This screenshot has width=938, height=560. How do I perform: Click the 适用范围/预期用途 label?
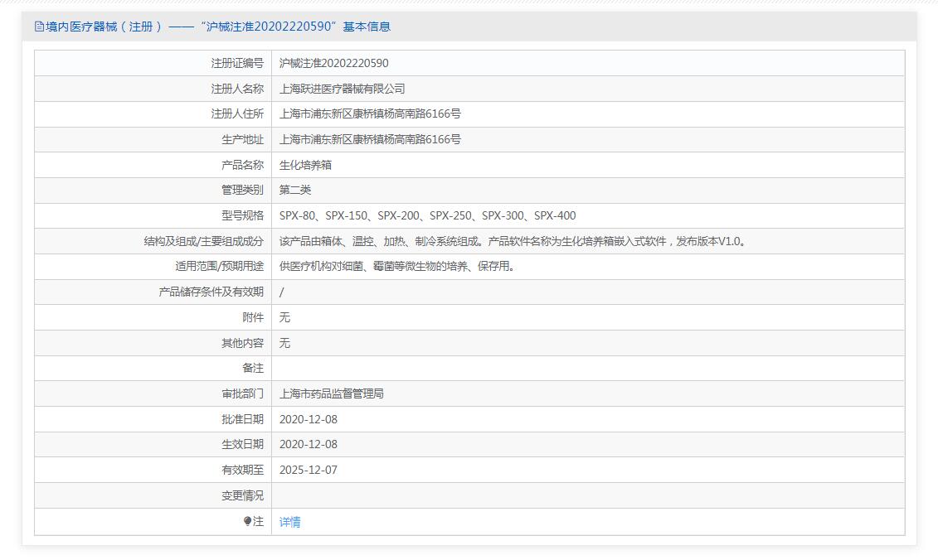point(219,267)
